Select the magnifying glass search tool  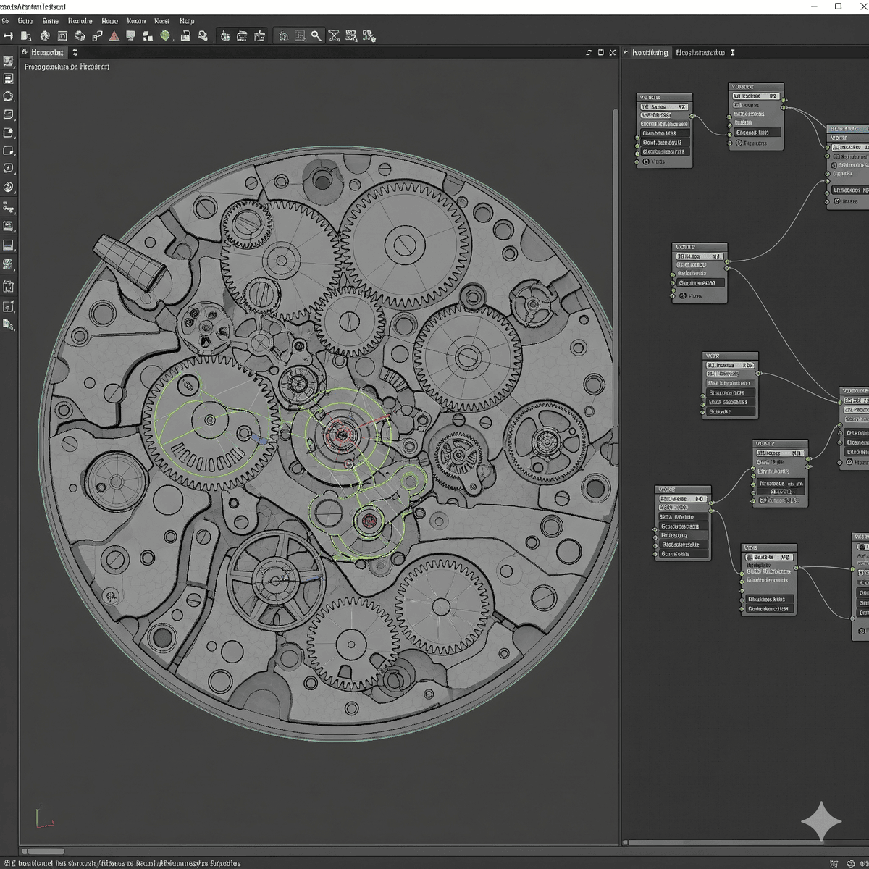[x=316, y=35]
